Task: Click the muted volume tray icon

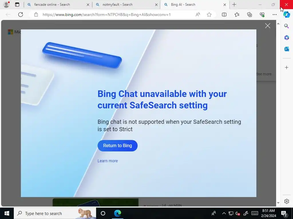Action: point(238,213)
